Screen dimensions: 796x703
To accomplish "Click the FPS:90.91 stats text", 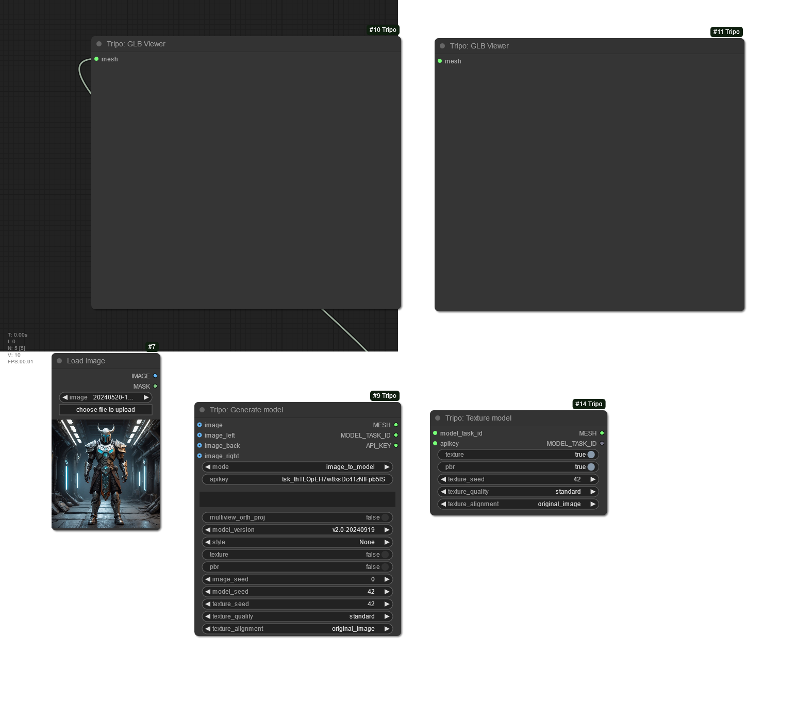I will click(20, 362).
